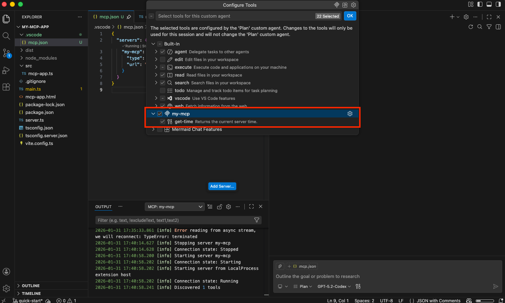Click the Add Server button
The image size is (505, 303).
(x=222, y=186)
